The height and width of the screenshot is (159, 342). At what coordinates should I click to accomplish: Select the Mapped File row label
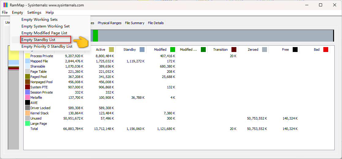click(39, 61)
